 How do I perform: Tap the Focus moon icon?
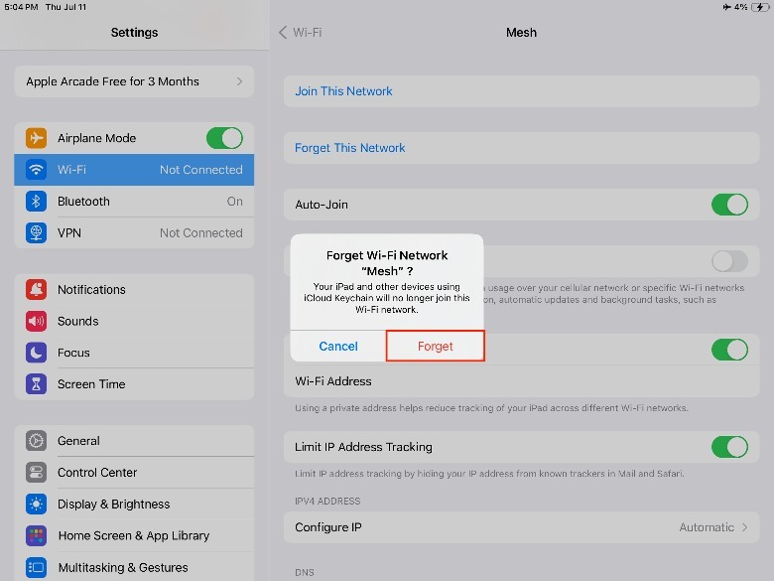tap(37, 353)
